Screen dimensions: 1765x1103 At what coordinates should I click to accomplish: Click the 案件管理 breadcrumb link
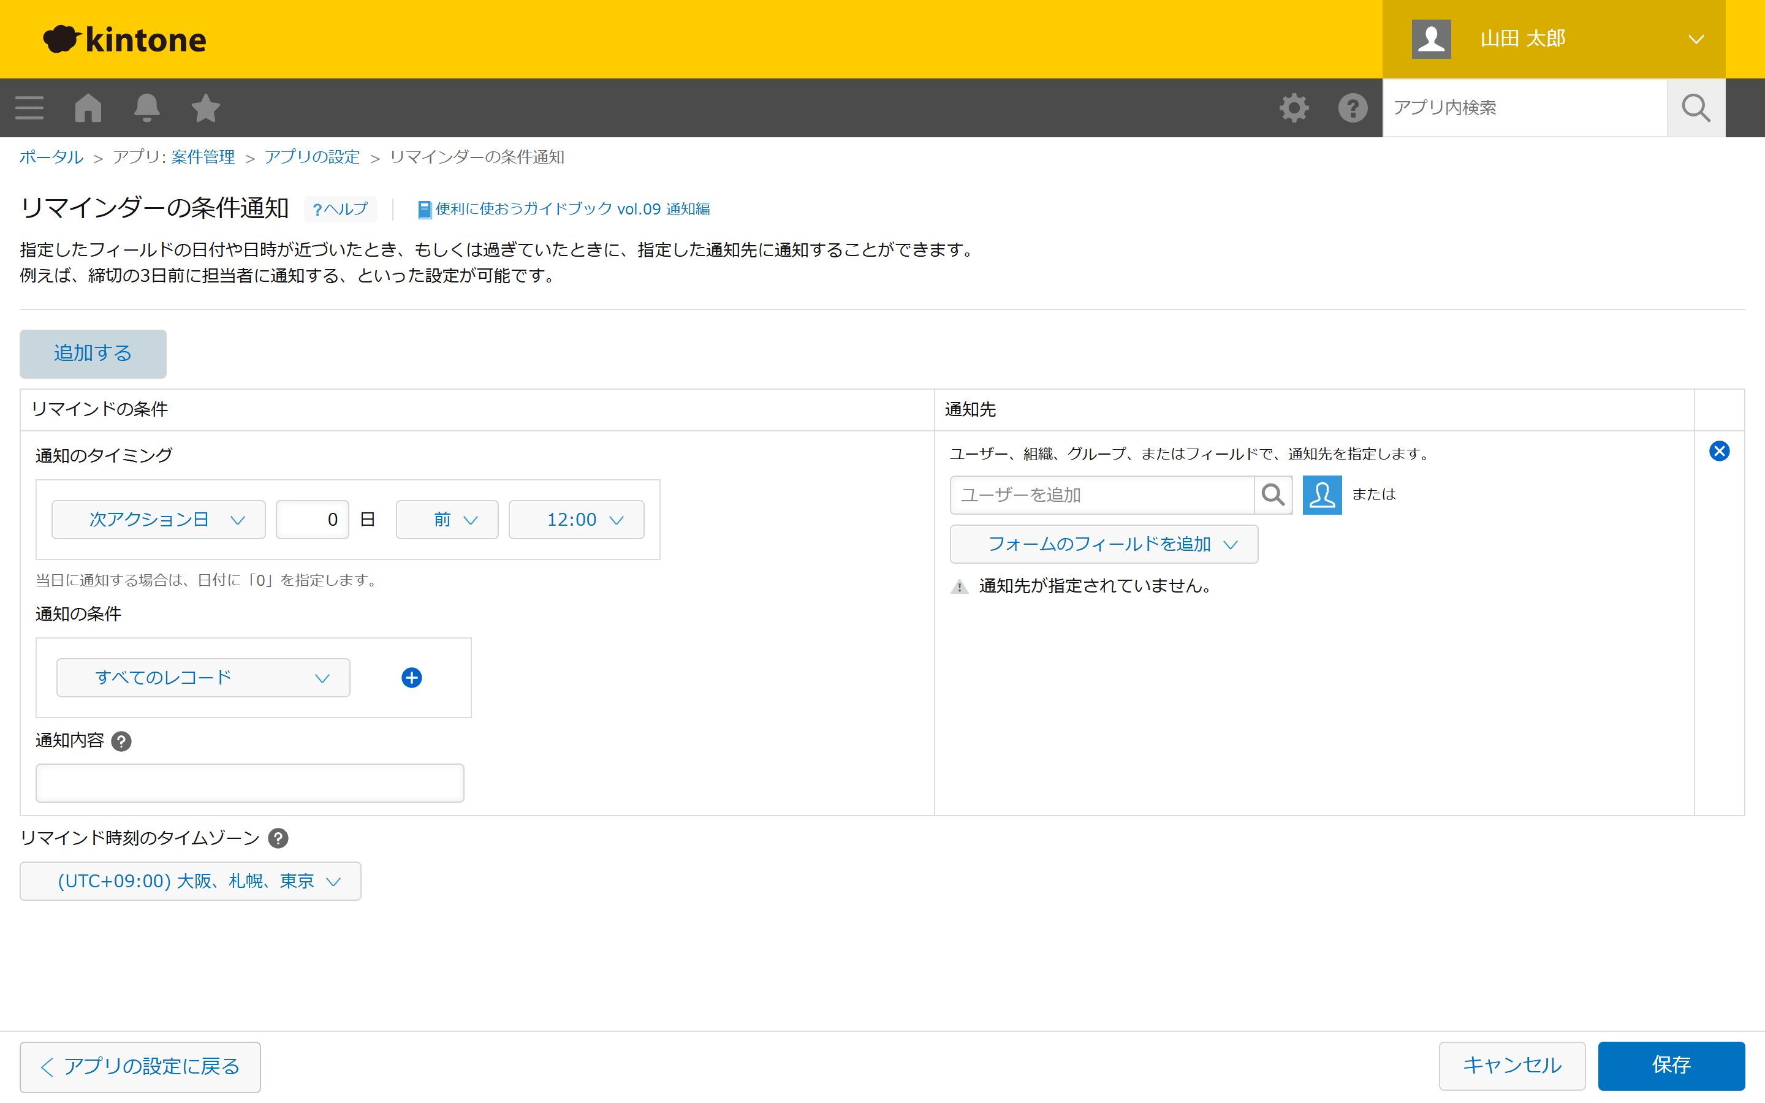coord(203,157)
